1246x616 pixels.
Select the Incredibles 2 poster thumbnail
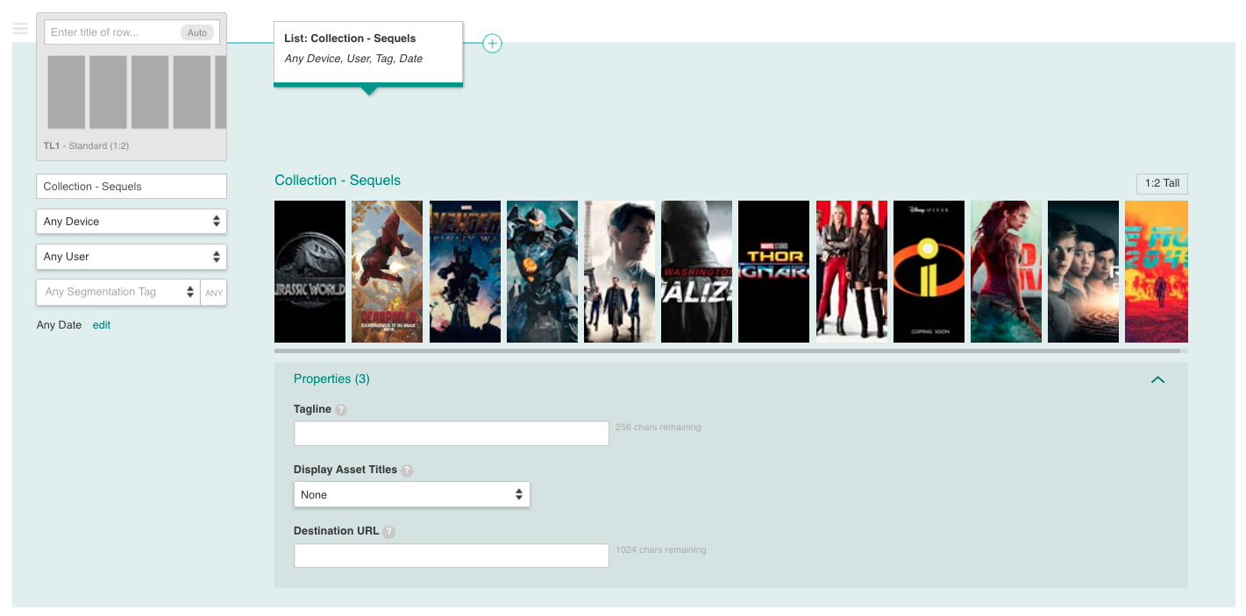(929, 272)
